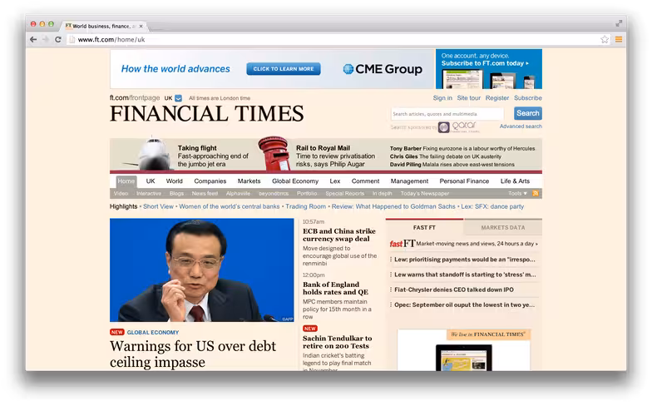Open the Companies navigation section
The width and height of the screenshot is (652, 406).
(210, 181)
